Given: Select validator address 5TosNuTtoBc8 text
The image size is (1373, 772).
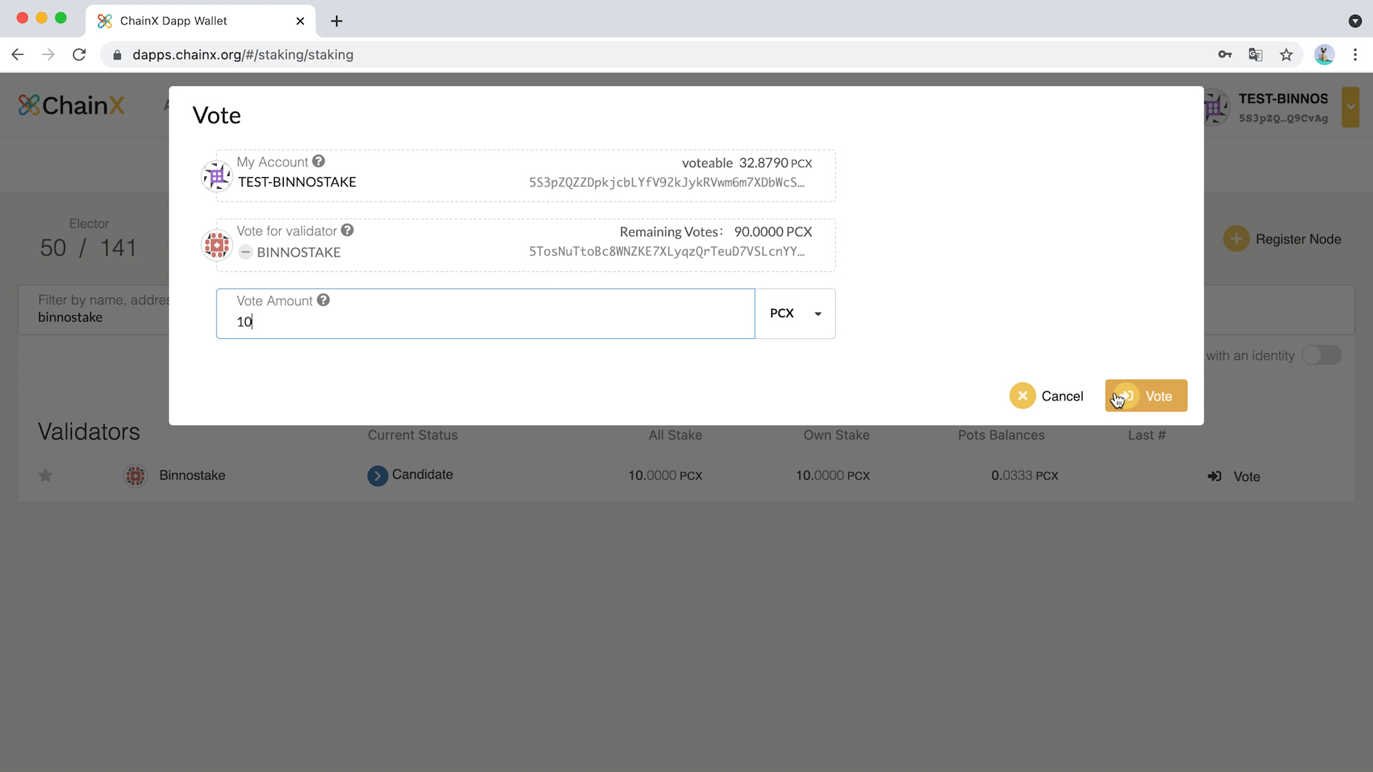Looking at the screenshot, I should pyautogui.click(x=666, y=251).
